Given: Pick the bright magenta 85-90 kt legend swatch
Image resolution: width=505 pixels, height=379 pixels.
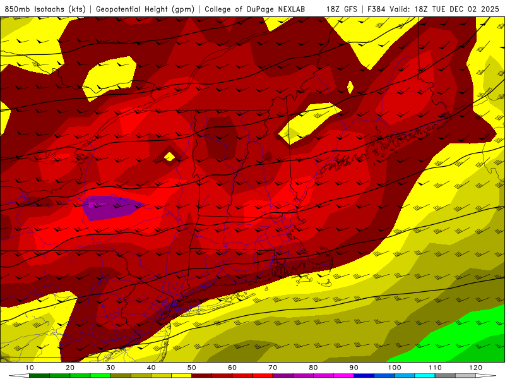Looking at the screenshot, I should click(x=343, y=376).
